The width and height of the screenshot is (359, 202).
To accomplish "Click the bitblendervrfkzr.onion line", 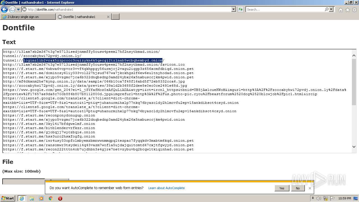I will [49, 128].
